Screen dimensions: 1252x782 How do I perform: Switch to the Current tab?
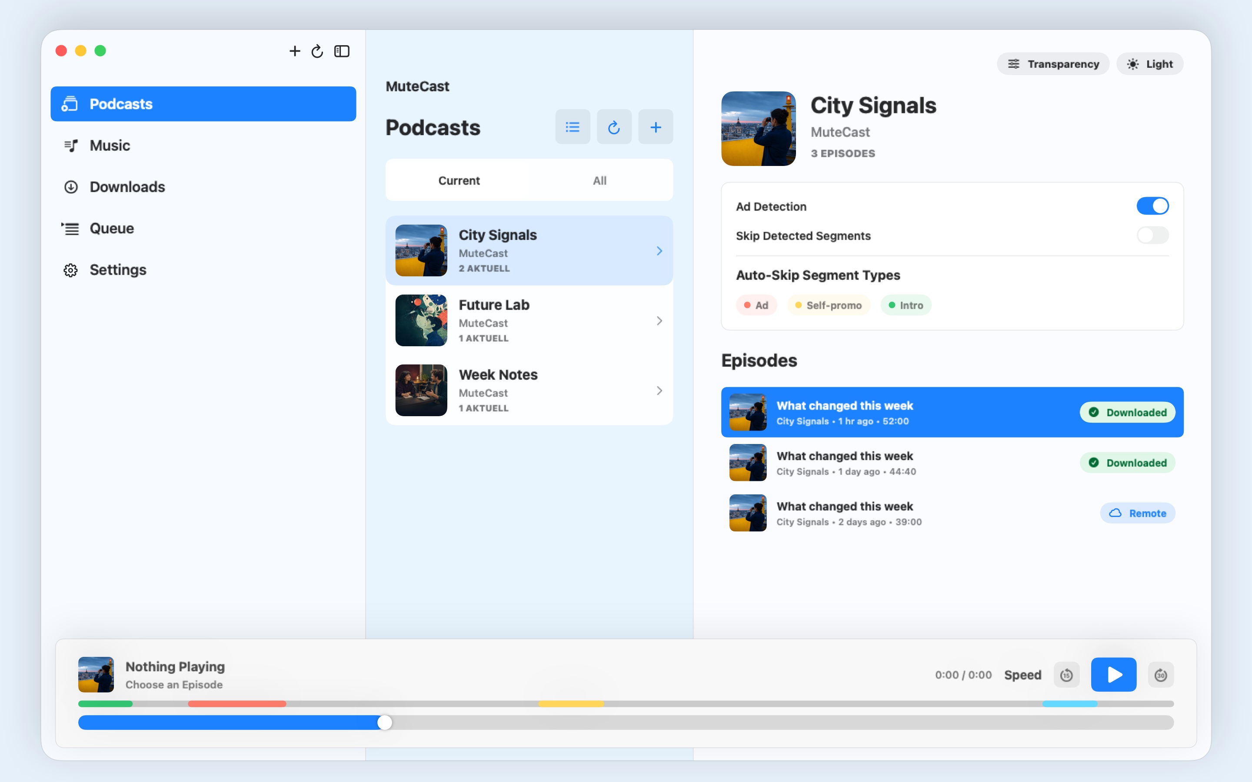pyautogui.click(x=459, y=180)
